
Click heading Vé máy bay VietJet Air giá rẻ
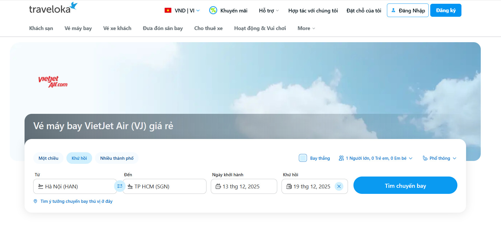(103, 126)
